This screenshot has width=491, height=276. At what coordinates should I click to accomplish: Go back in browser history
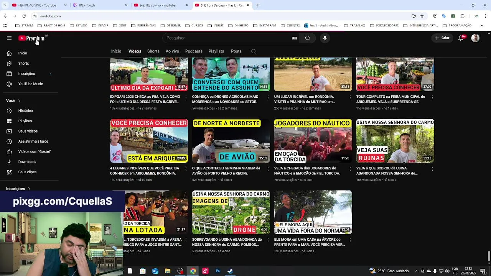tap(5, 16)
